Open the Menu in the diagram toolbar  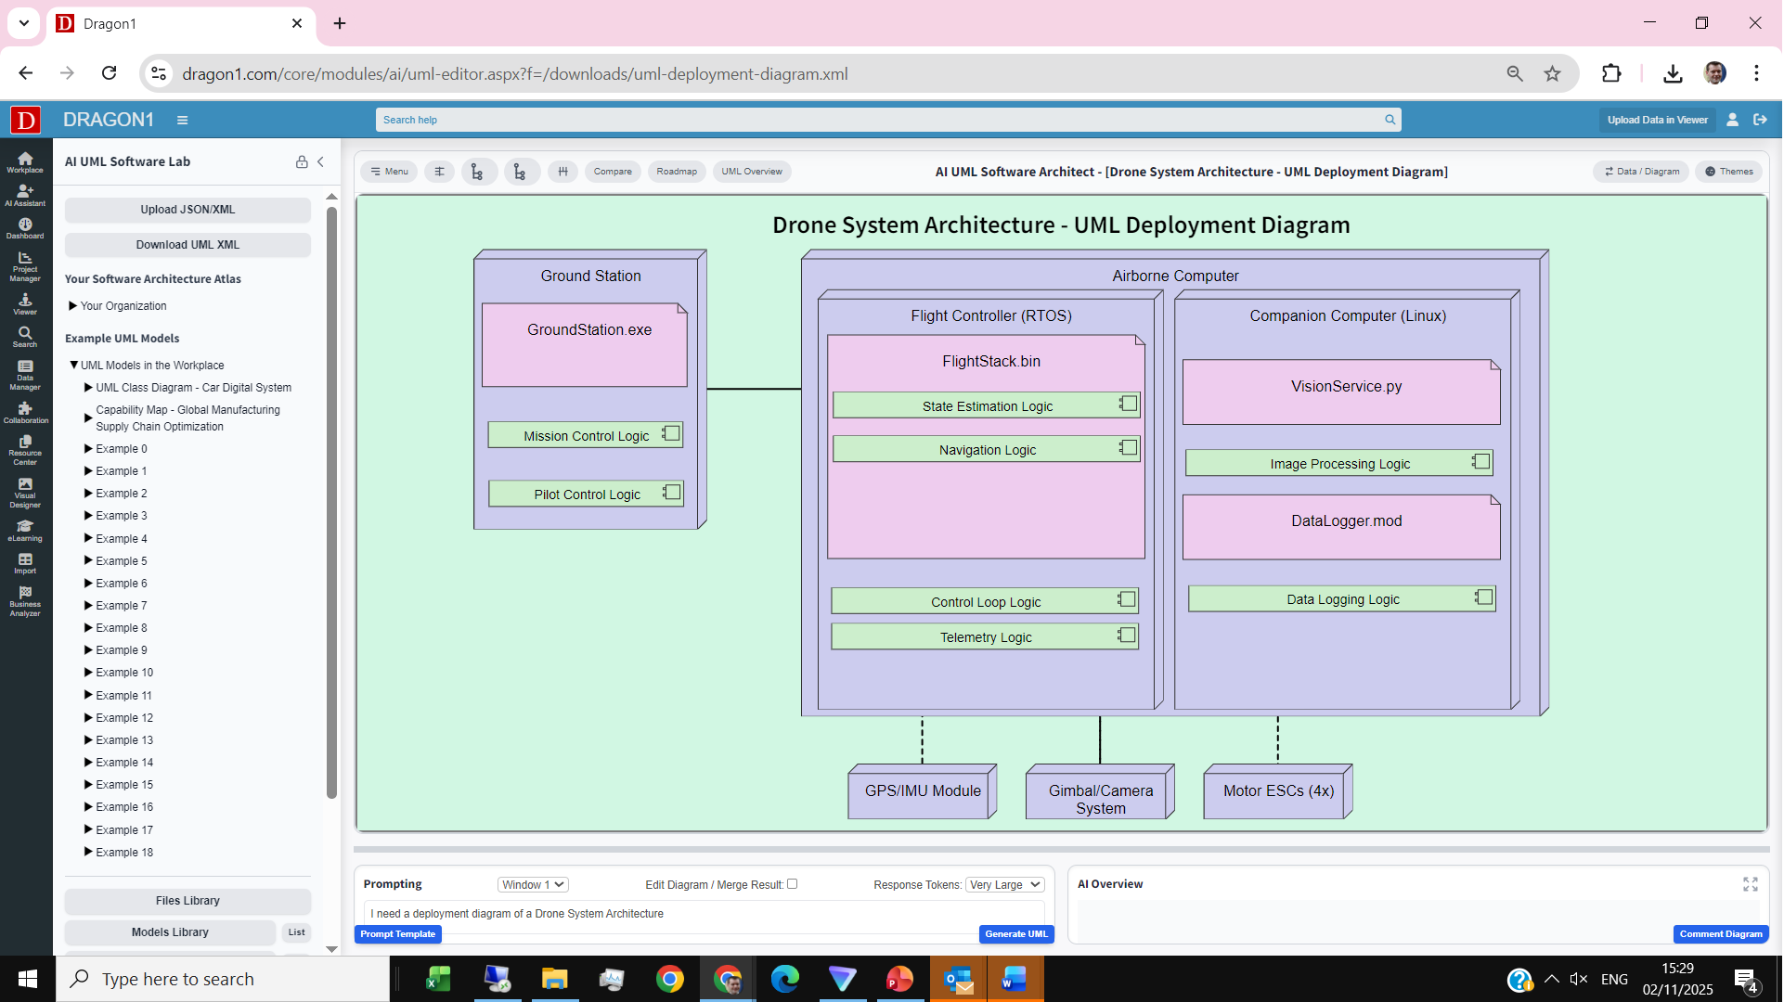pos(389,171)
